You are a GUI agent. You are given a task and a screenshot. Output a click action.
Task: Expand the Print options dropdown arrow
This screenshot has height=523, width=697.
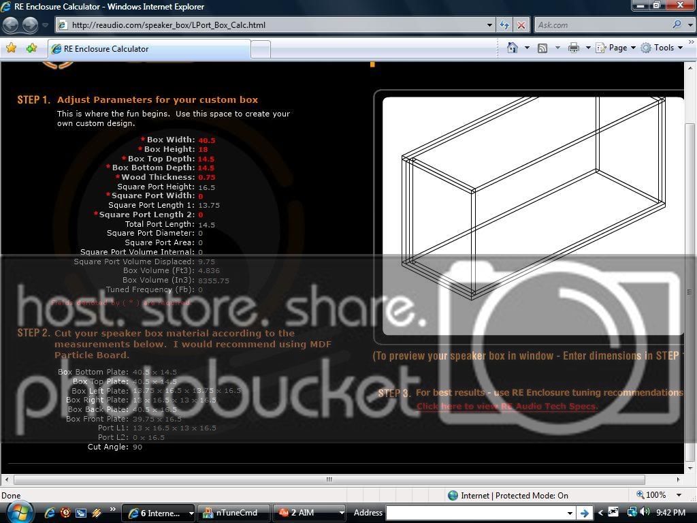tap(587, 48)
